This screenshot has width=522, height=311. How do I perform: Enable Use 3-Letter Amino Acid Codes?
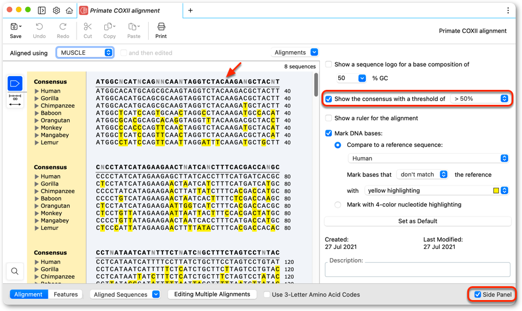(x=267, y=294)
